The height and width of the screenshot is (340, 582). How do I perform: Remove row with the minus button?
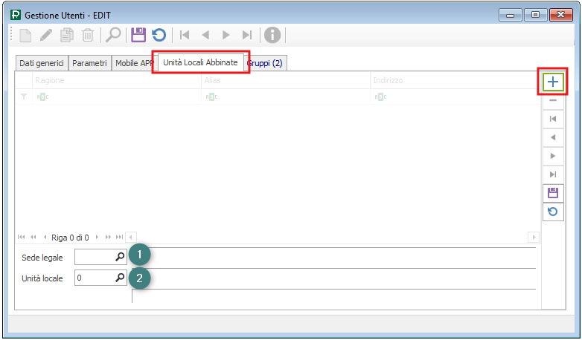[552, 100]
